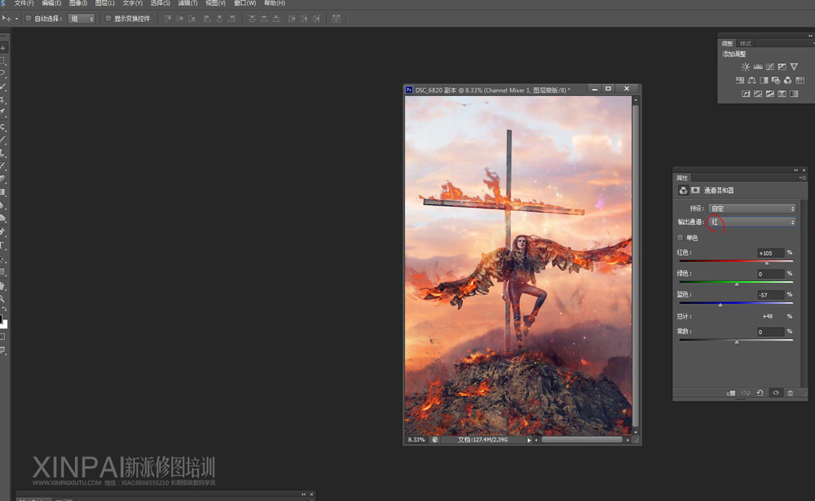View previous state icon in Properties panel
Viewport: 815px width, 501px height.
click(x=746, y=393)
